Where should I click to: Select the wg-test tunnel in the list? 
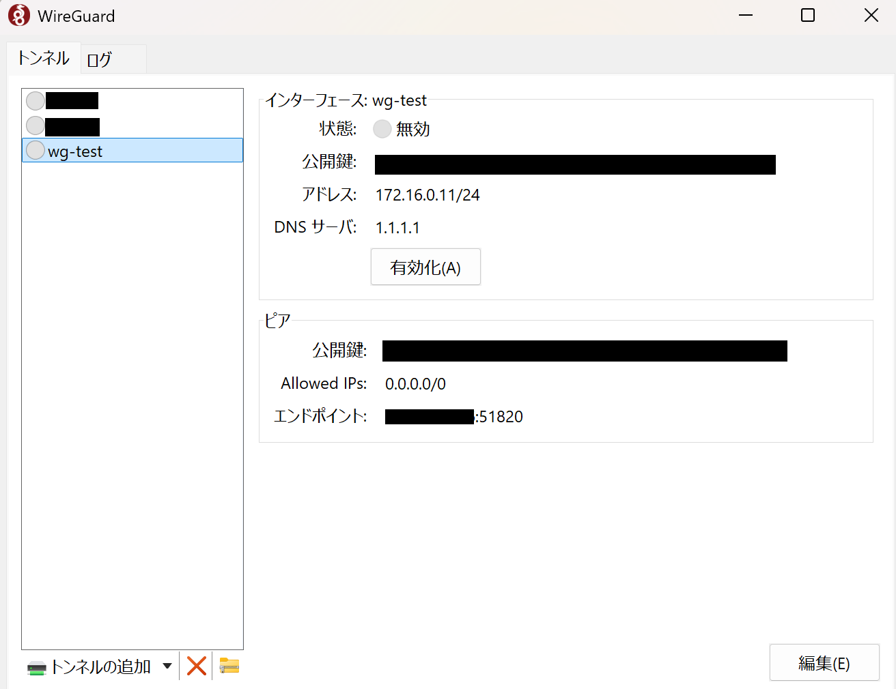pos(132,150)
